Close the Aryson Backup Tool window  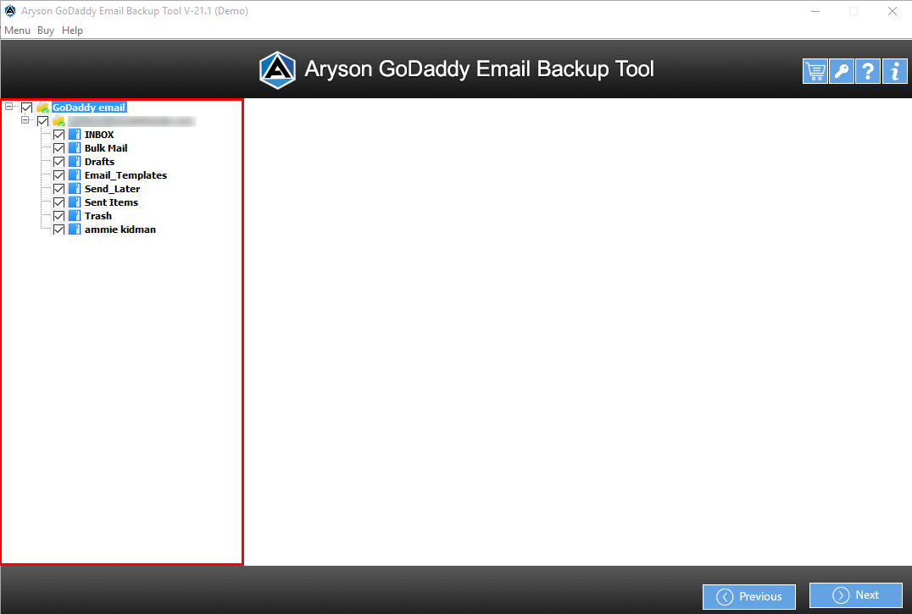(893, 11)
